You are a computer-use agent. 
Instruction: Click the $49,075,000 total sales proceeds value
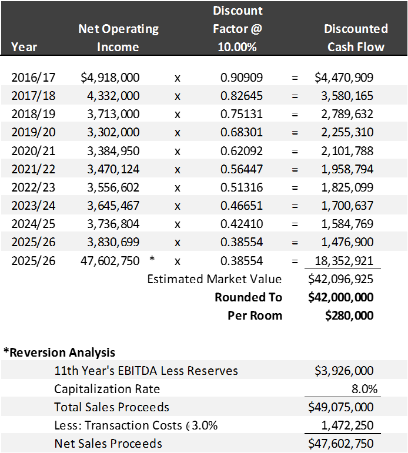pyautogui.click(x=340, y=407)
